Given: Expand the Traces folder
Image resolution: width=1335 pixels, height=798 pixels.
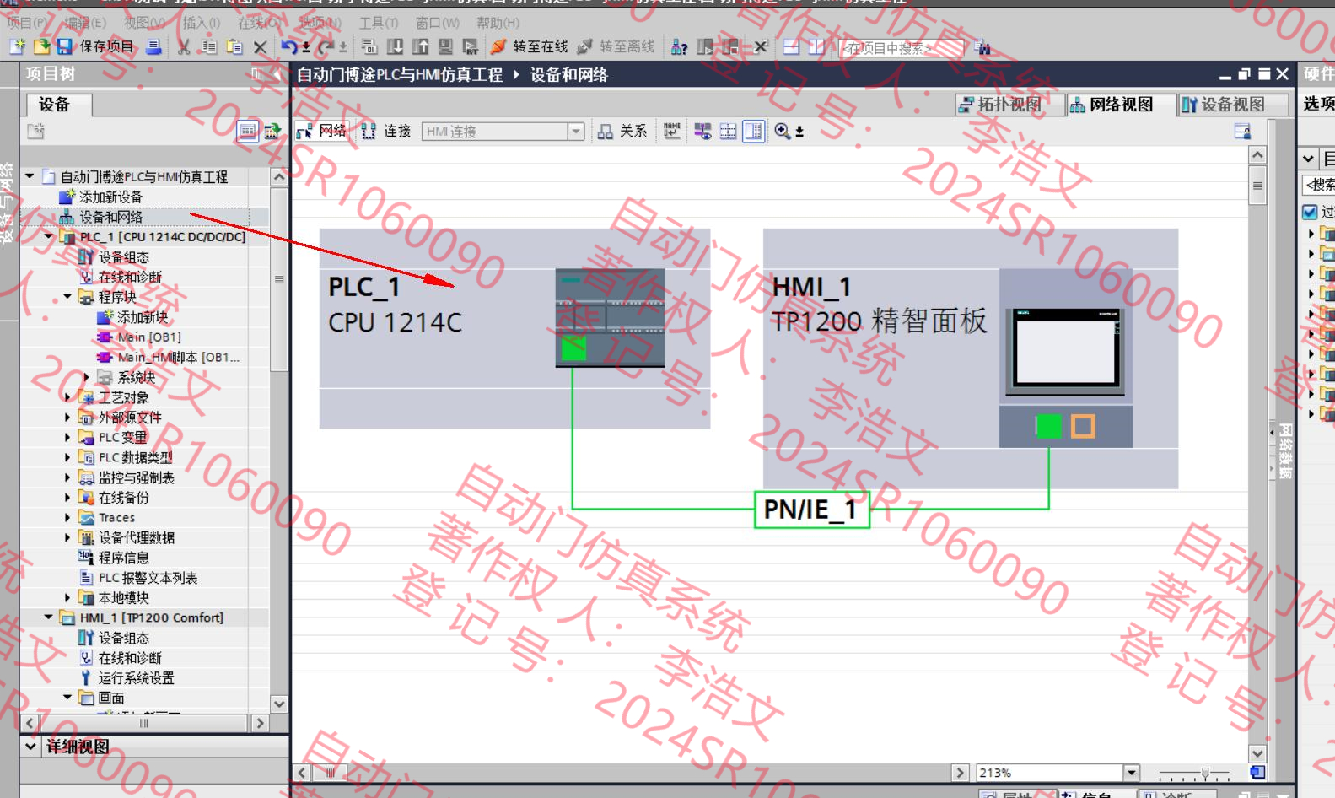Looking at the screenshot, I should (67, 517).
